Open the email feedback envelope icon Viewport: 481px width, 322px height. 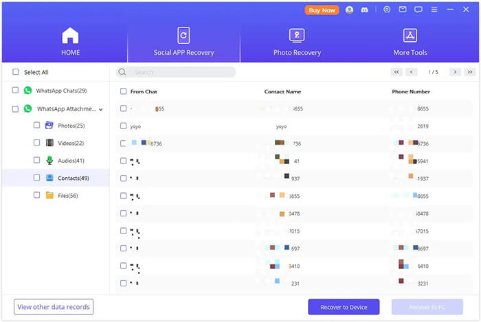(x=403, y=10)
